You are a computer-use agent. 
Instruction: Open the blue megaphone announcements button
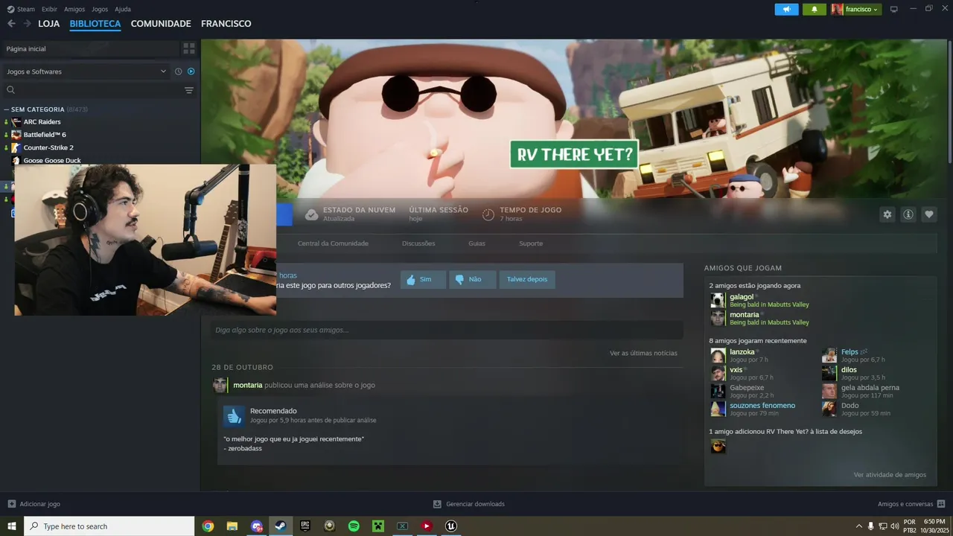[x=786, y=10]
